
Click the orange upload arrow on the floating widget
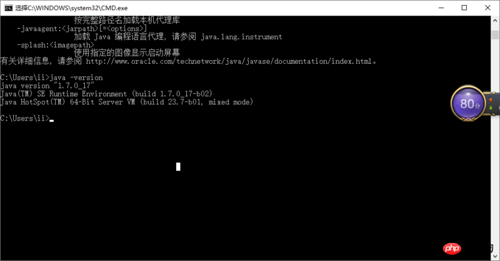click(x=491, y=100)
